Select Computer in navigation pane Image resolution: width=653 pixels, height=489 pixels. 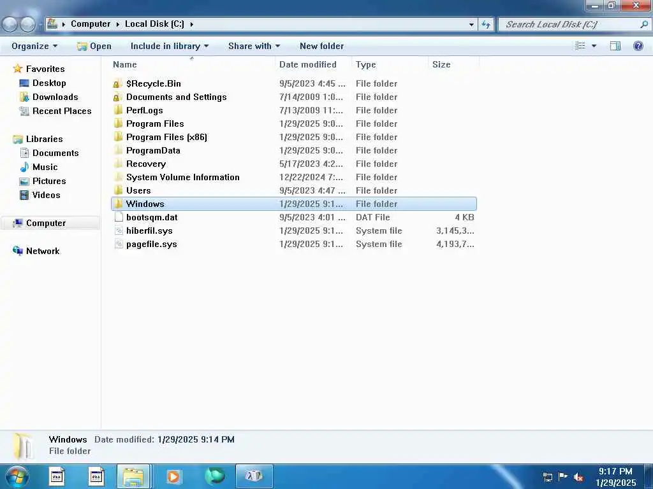coord(46,223)
